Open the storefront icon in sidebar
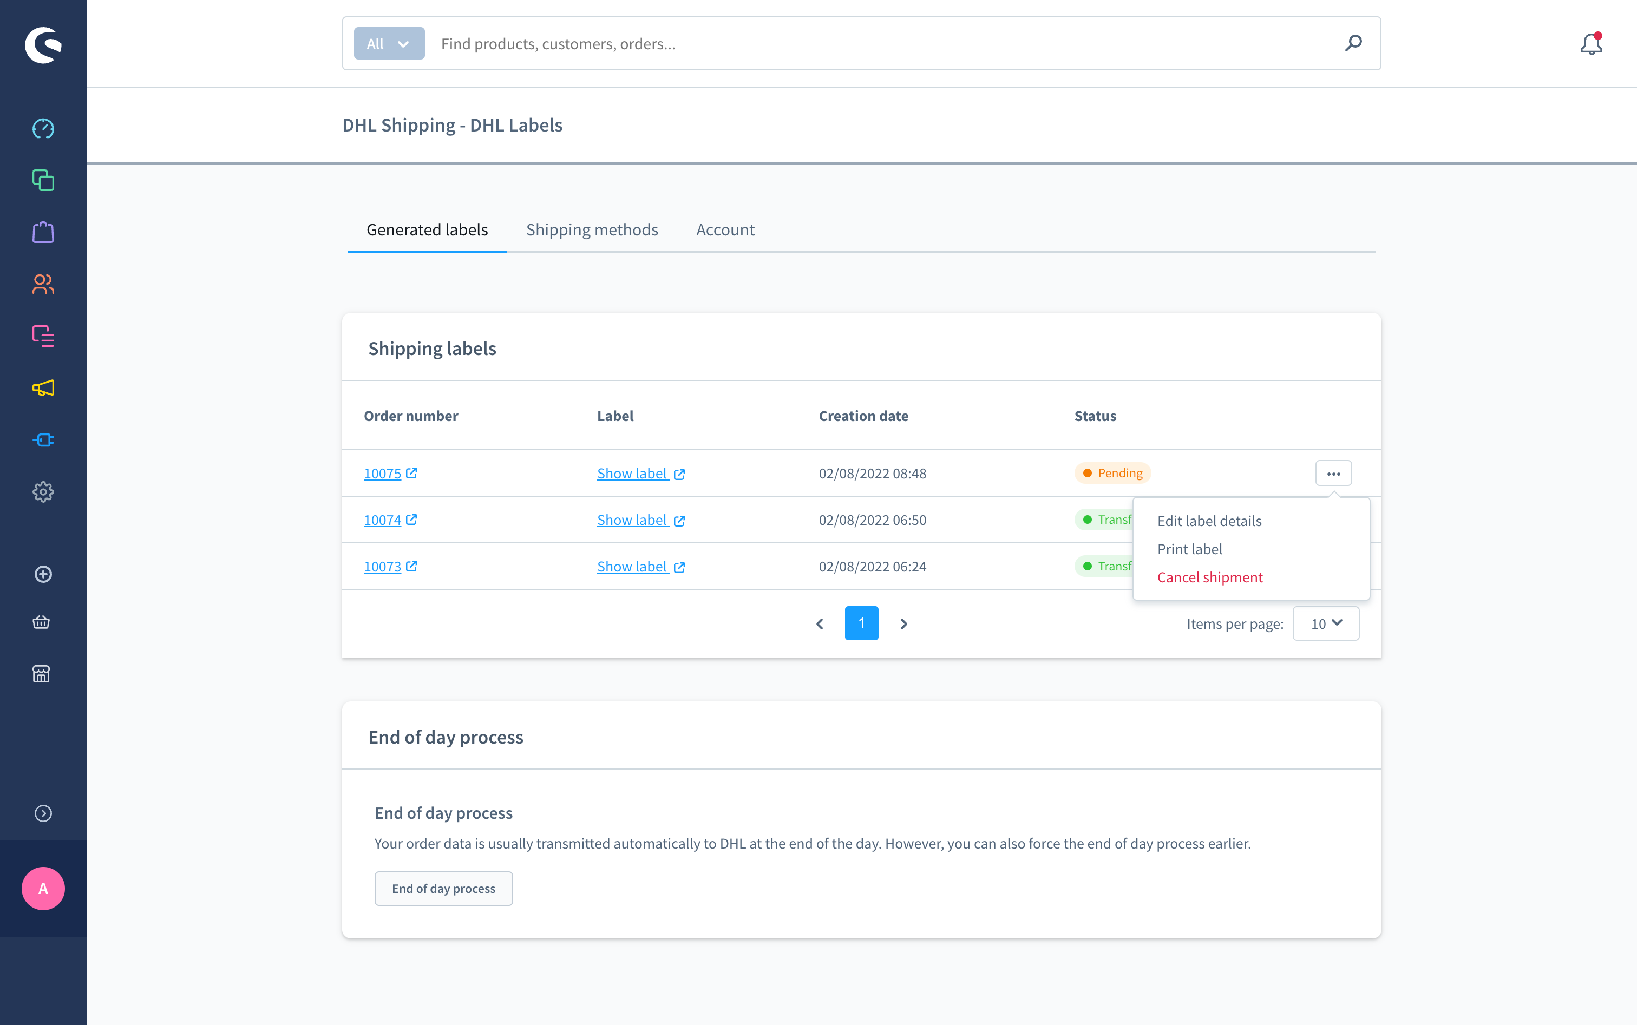Viewport: 1637px width, 1025px height. [x=41, y=674]
